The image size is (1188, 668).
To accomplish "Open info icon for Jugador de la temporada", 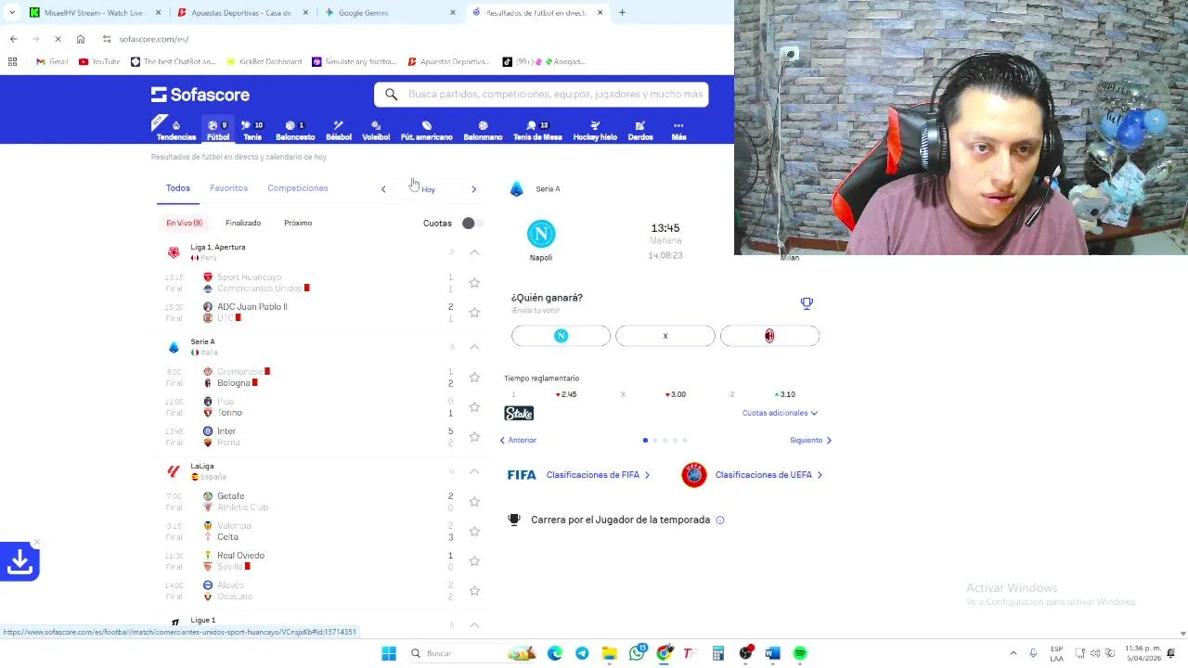I will tap(720, 520).
